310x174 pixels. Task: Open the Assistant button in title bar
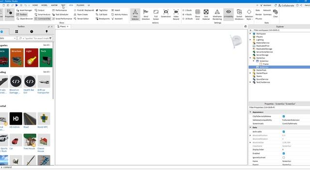click(265, 5)
